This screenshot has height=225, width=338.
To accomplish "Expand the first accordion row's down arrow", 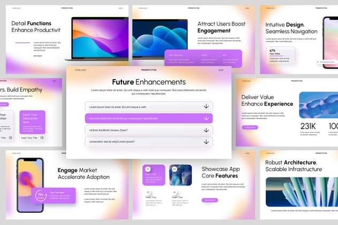I will (206, 106).
